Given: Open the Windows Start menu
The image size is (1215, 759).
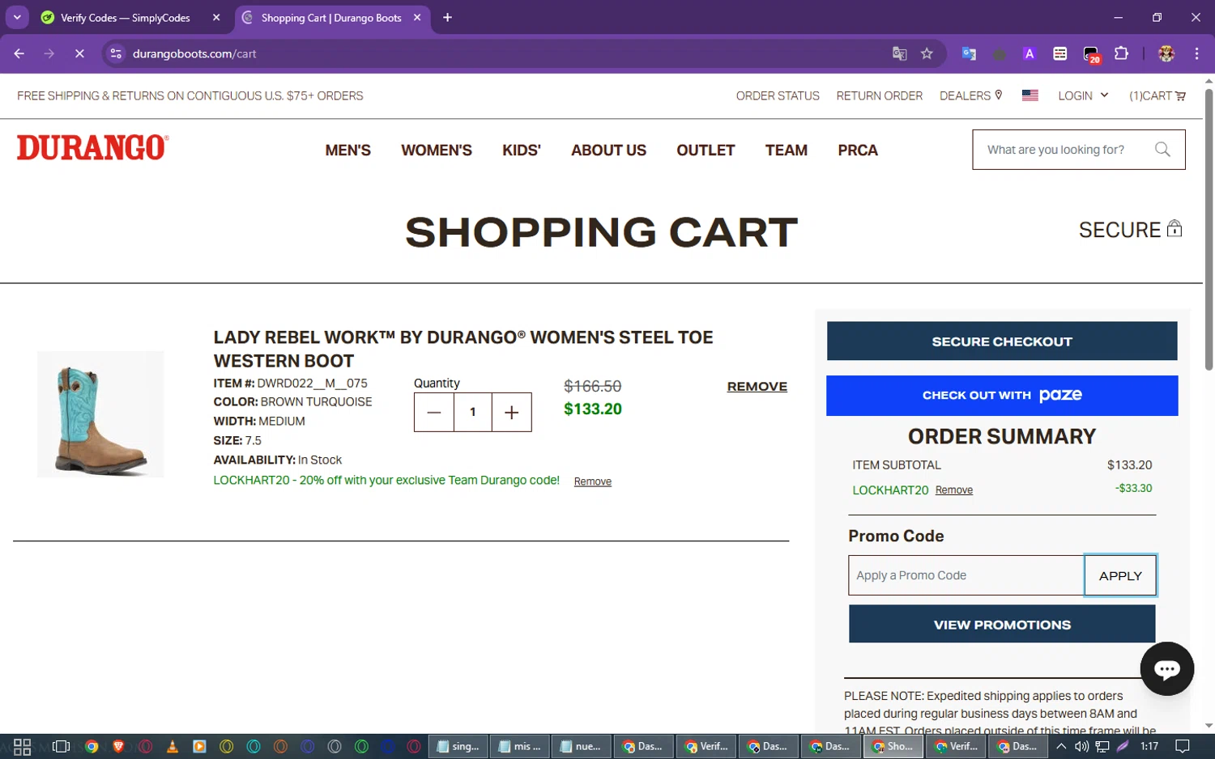Looking at the screenshot, I should pos(22,746).
